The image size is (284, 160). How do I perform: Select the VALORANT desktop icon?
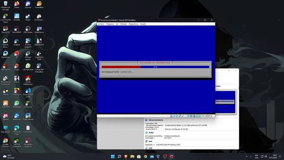pos(17,30)
